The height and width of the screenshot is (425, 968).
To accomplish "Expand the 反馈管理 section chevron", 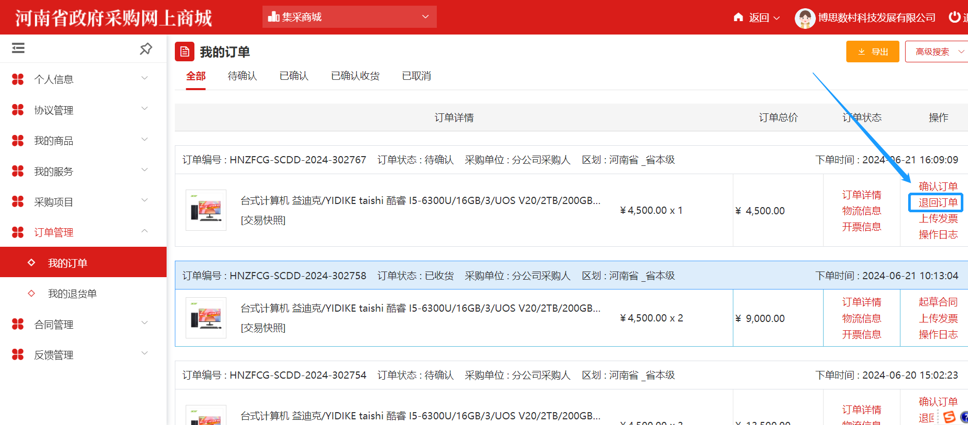I will click(145, 353).
